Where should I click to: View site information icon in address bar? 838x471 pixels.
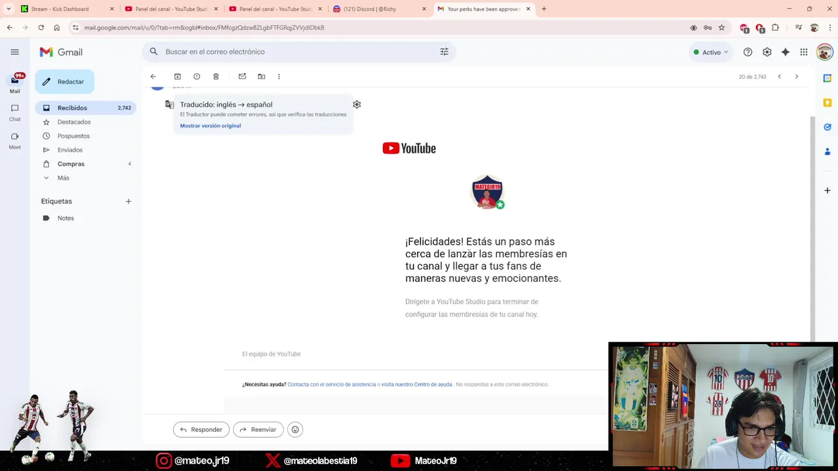pyautogui.click(x=75, y=27)
